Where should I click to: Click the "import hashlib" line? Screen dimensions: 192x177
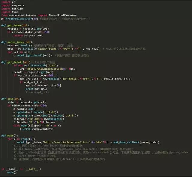coord(12,9)
